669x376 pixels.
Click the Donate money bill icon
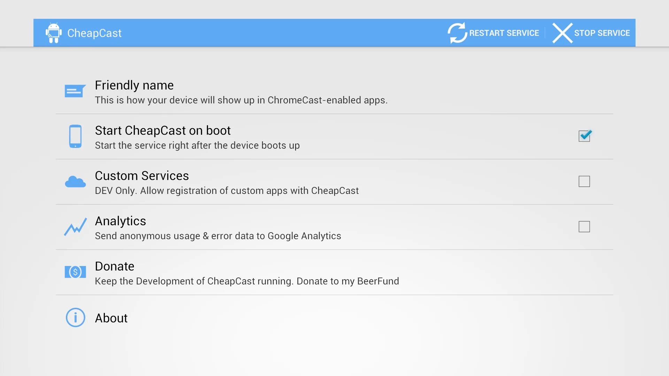(75, 272)
